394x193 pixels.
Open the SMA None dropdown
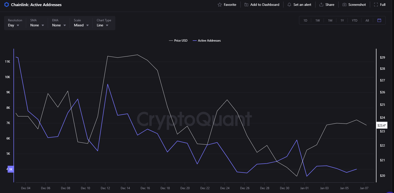[x=37, y=23]
